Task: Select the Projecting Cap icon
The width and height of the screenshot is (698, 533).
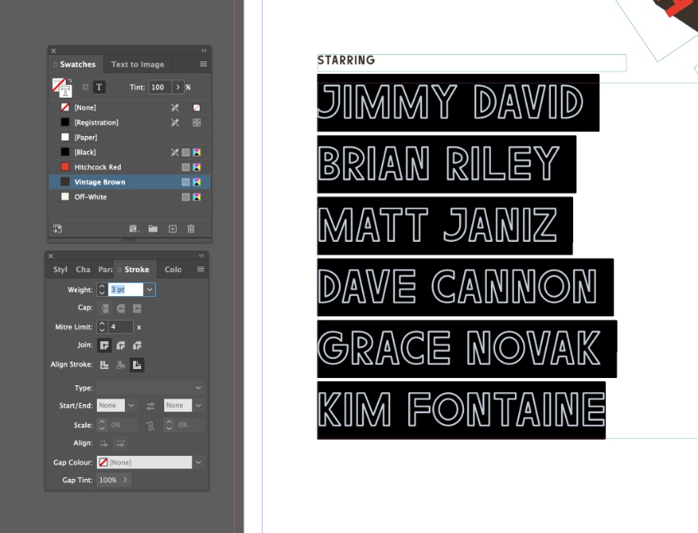Action: pyautogui.click(x=137, y=308)
